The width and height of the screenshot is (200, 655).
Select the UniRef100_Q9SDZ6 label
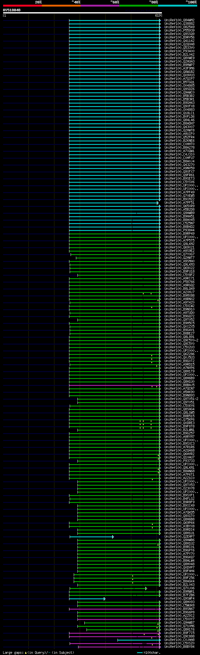[x=179, y=89]
